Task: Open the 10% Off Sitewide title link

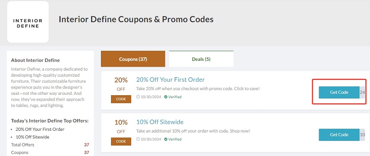Action: click(160, 122)
